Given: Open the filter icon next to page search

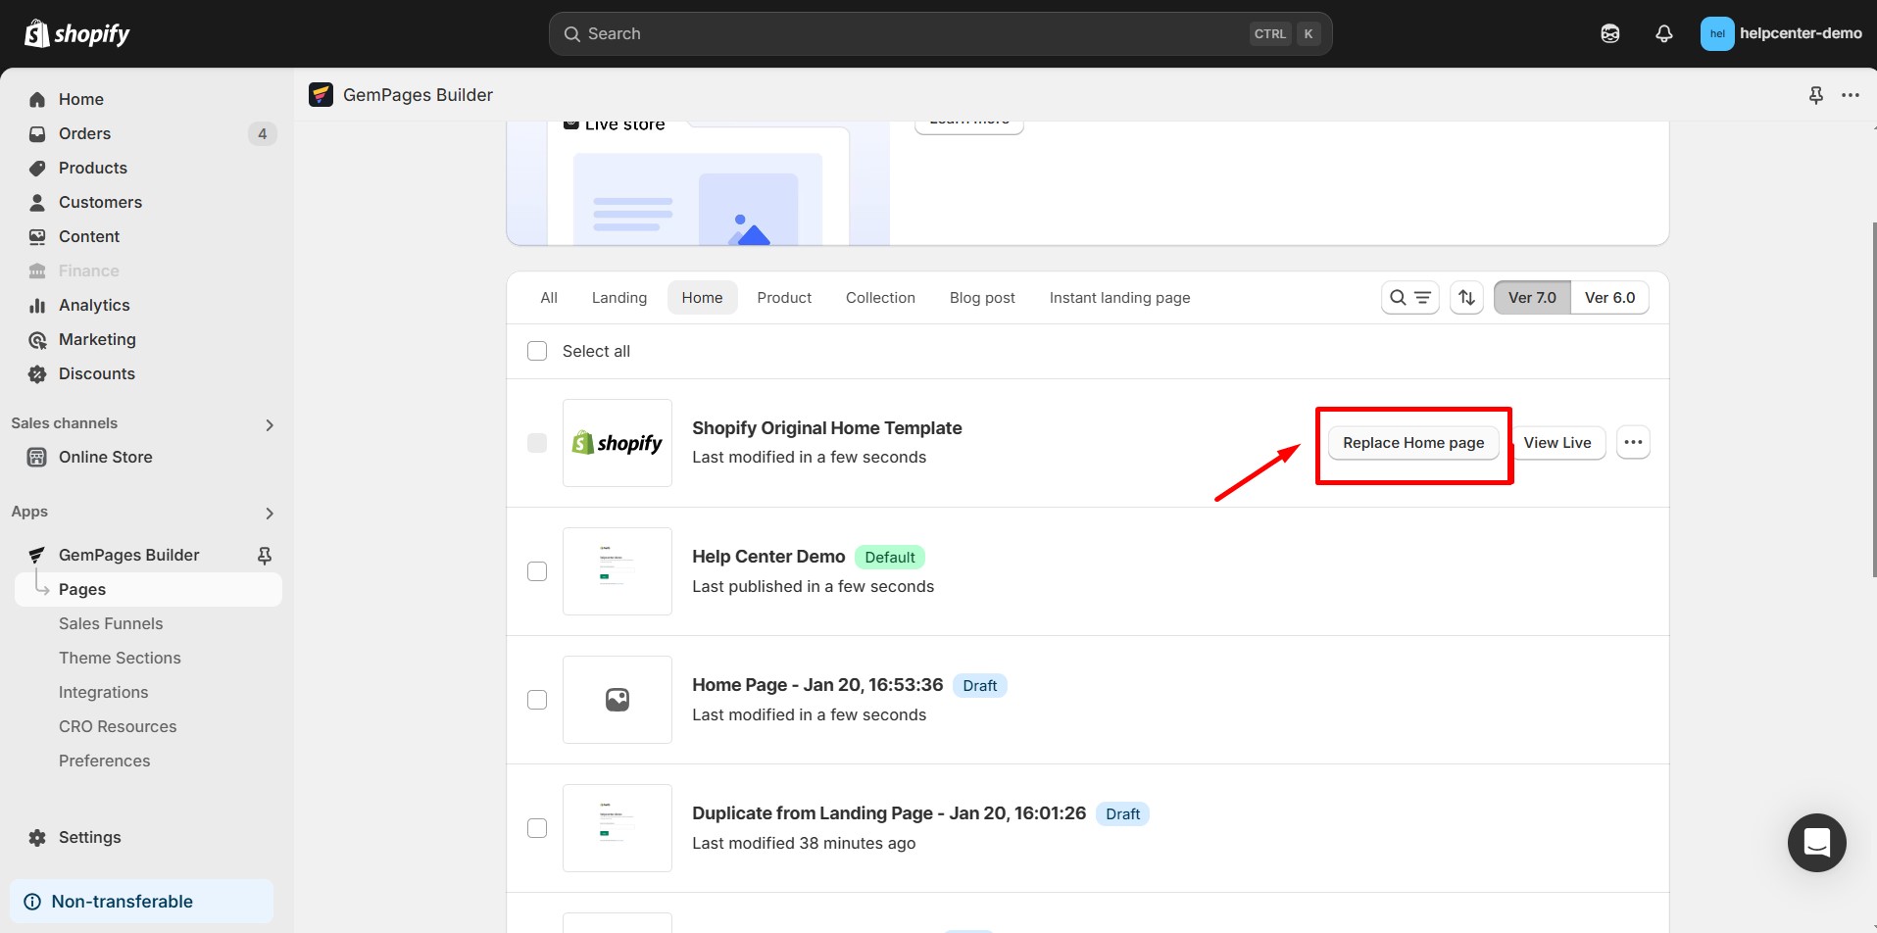Looking at the screenshot, I should [1421, 298].
